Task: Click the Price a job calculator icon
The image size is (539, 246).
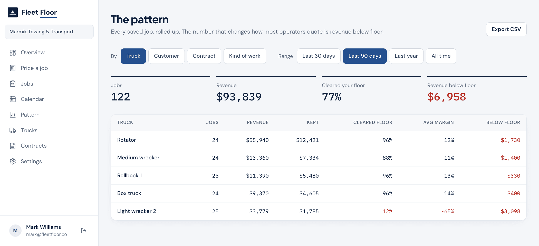Action: pos(13,68)
